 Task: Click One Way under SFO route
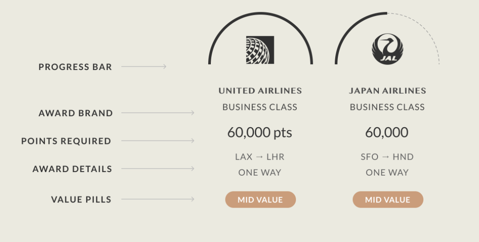(x=387, y=172)
